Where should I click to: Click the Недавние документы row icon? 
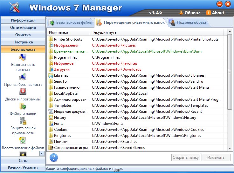(x=51, y=112)
